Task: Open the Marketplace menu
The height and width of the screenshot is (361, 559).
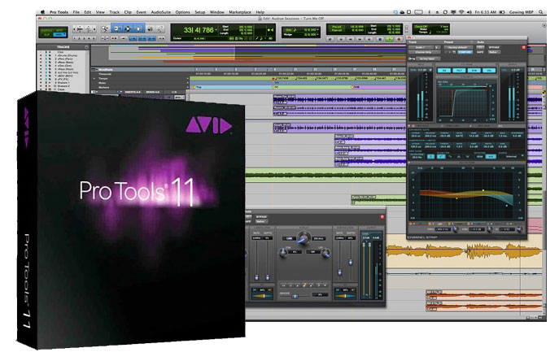Action: click(240, 12)
